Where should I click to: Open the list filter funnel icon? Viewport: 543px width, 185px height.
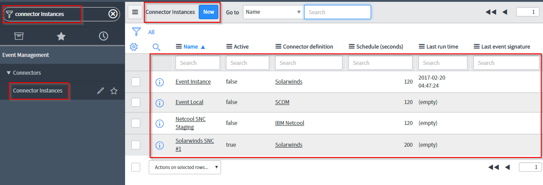click(137, 32)
